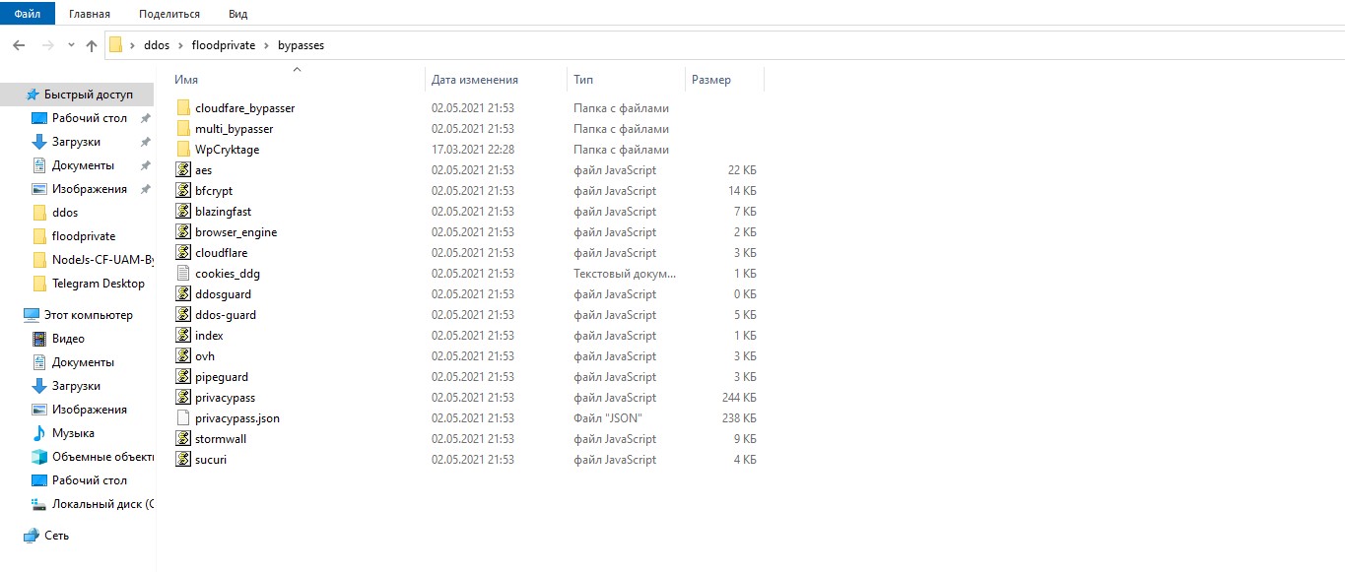Open the Сеть network item
This screenshot has height=572, width=1345.
coord(56,536)
